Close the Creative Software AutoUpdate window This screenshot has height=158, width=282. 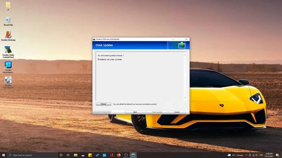[186, 39]
